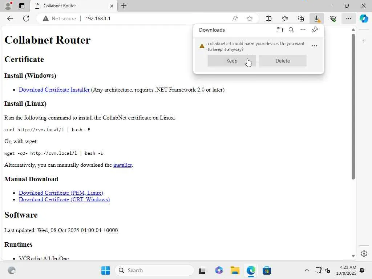Viewport: 372px width, 279px height.
Task: Open more options in Downloads header
Action: [303, 30]
